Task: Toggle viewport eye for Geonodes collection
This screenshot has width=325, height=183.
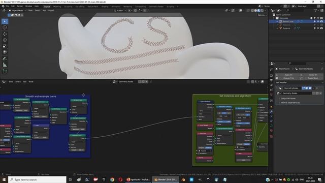Action: (318, 18)
